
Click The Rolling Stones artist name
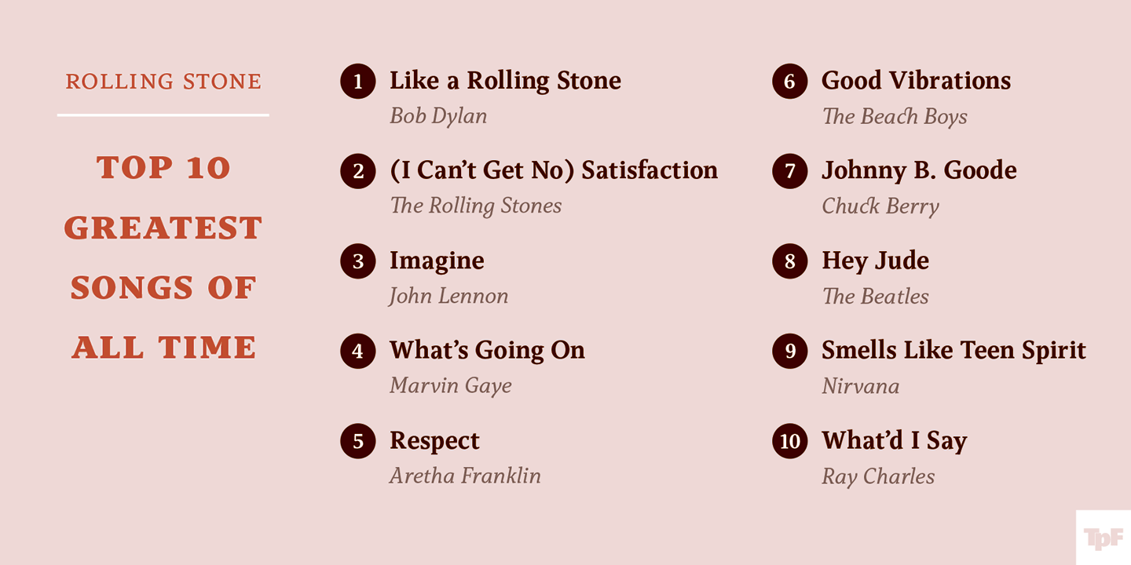click(x=476, y=206)
